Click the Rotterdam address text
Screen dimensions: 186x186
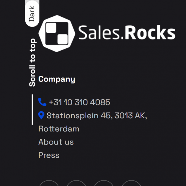coord(59,129)
